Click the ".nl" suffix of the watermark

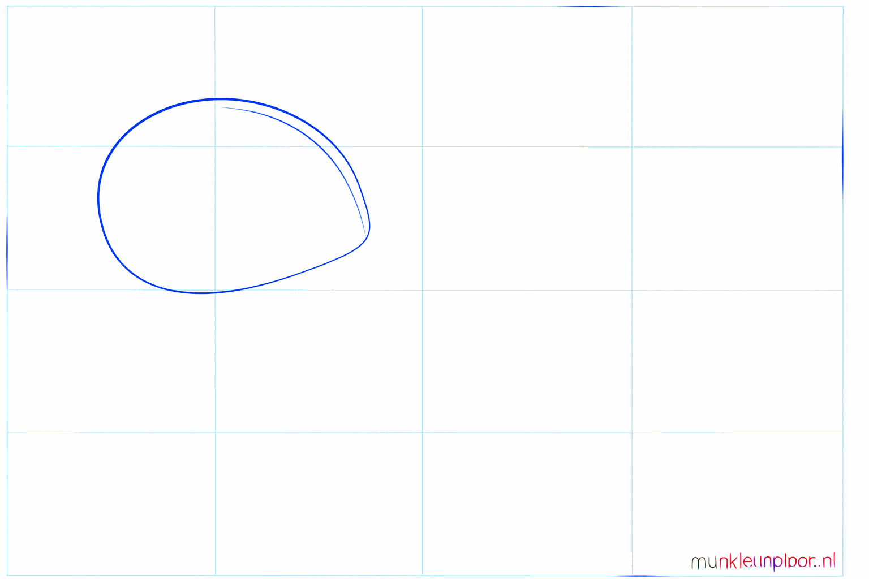tap(826, 560)
